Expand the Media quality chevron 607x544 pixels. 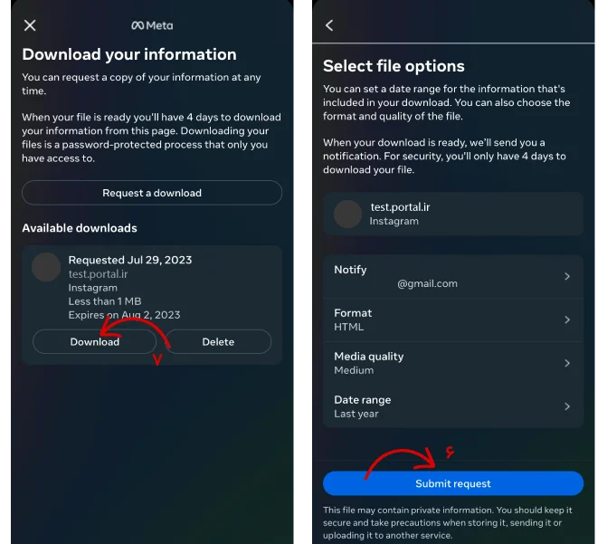coord(567,363)
